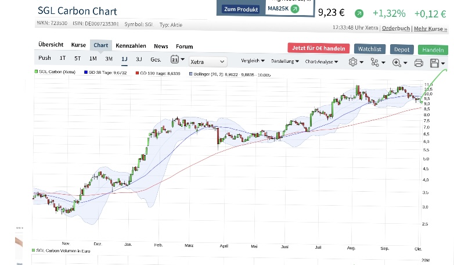Click Jetzt für 0€ handeln button
Screen dimensions: 454x265
[319, 49]
